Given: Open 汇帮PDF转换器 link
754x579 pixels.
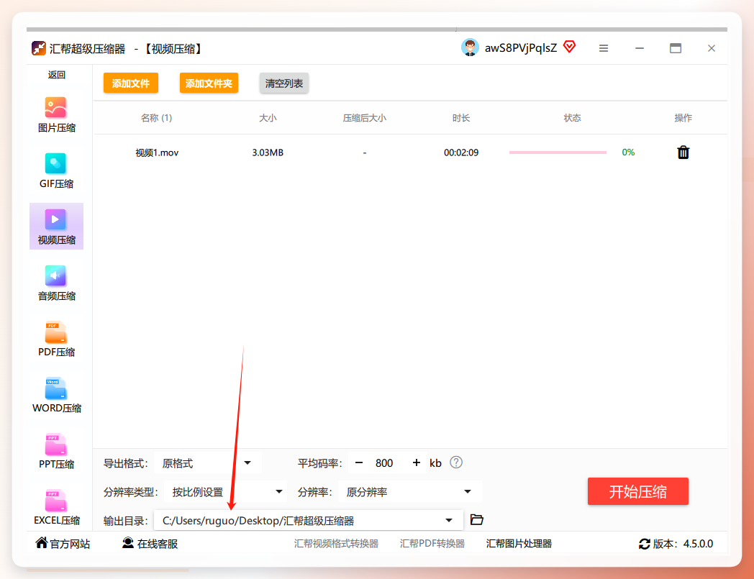Looking at the screenshot, I should click(432, 544).
